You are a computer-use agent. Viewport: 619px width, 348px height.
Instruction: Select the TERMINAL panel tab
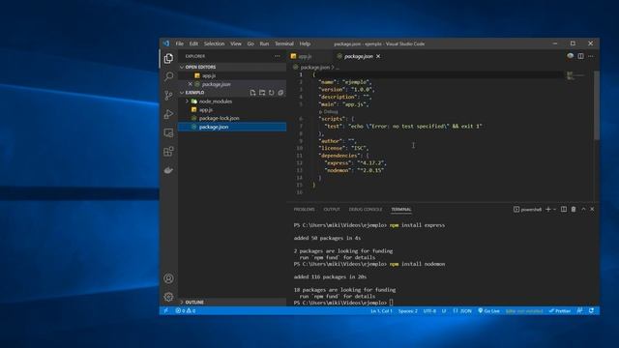(401, 210)
